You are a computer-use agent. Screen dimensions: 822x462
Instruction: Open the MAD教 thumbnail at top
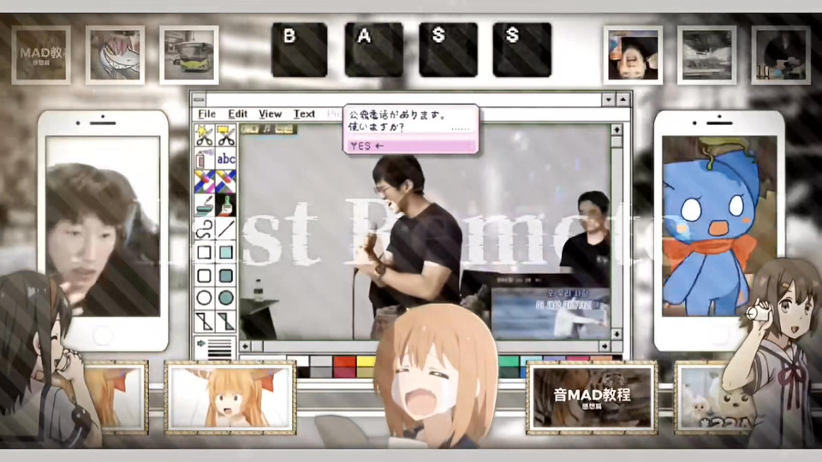41,55
